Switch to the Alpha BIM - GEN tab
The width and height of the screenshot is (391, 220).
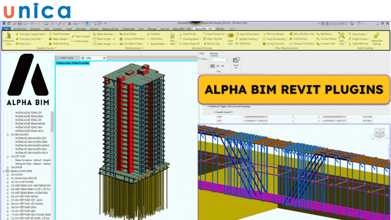(182, 29)
